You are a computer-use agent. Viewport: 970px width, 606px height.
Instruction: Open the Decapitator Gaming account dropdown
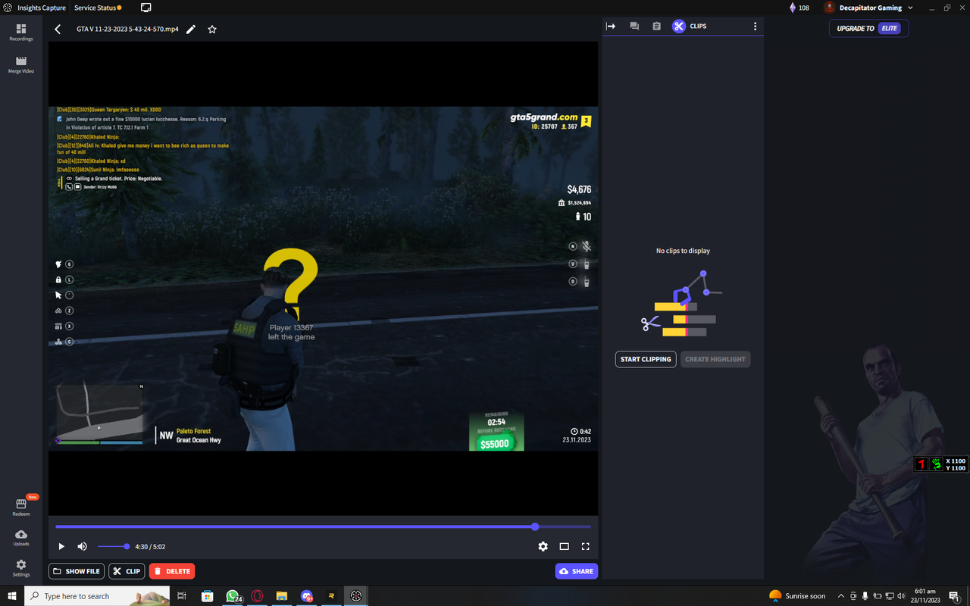868,8
